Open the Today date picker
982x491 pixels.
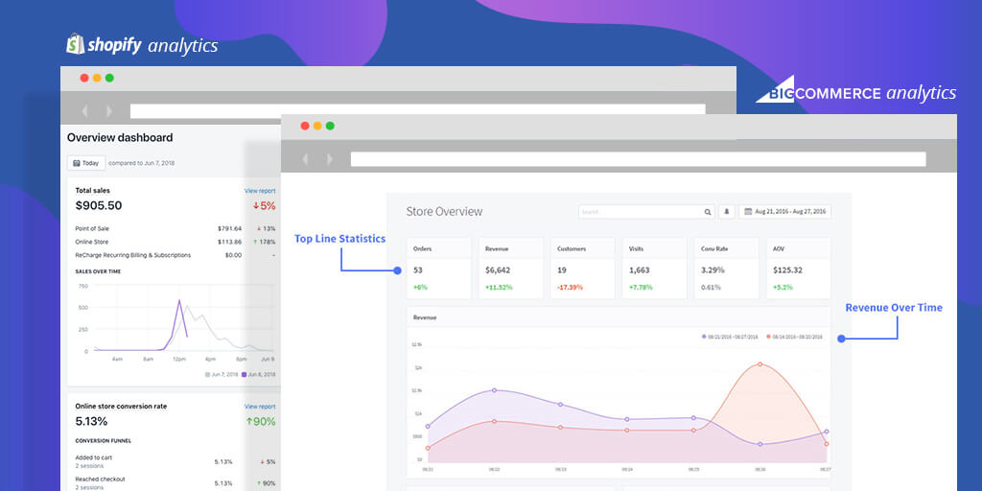click(86, 163)
